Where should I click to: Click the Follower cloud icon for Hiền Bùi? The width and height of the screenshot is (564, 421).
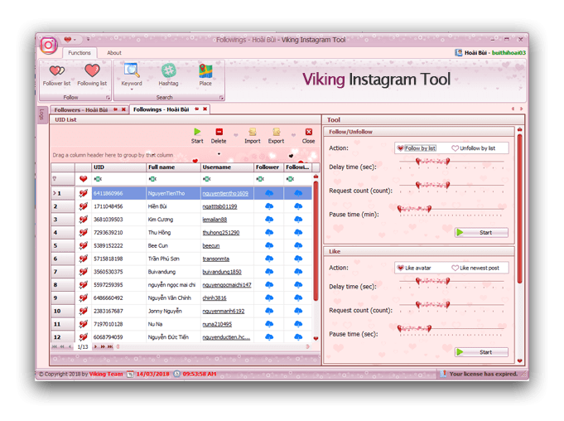pos(269,206)
